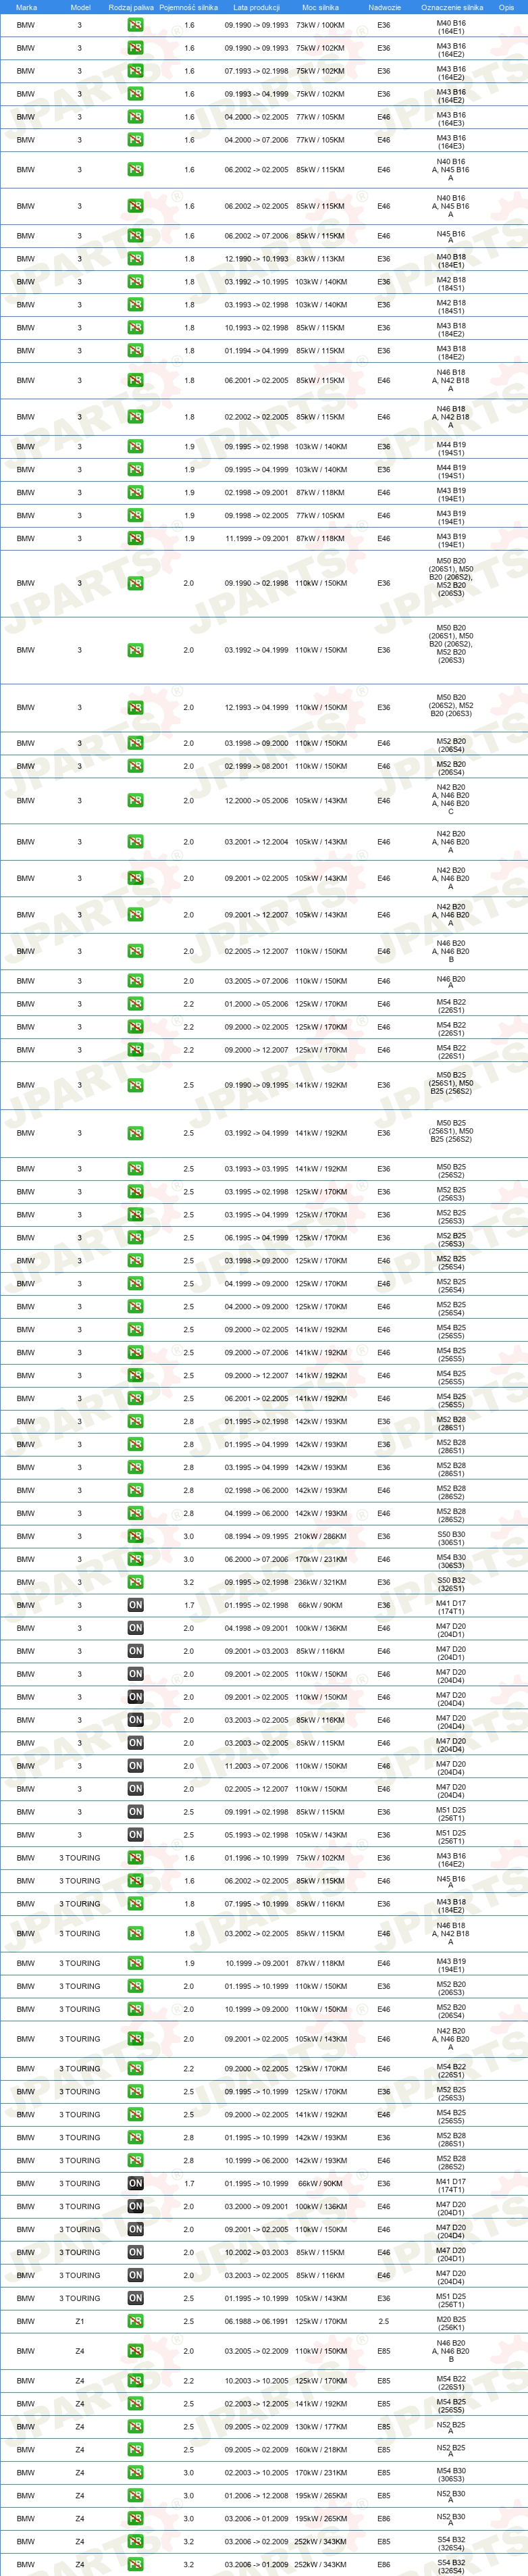Click petrol icon in Z4 2.2 M54 B22 row
The image size is (528, 2576).
coord(135,2381)
